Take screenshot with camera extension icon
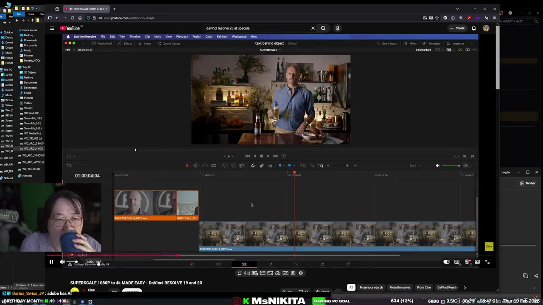This screenshot has height=305, width=543. [x=293, y=273]
